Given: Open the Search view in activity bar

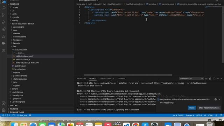Looking at the screenshot, I should (x=3, y=8).
